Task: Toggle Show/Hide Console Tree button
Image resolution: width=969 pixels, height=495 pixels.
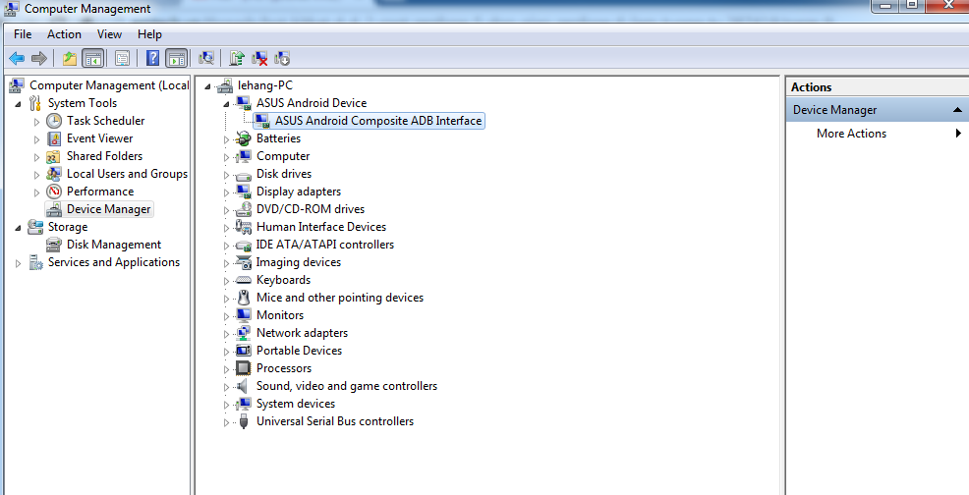Action: (93, 59)
